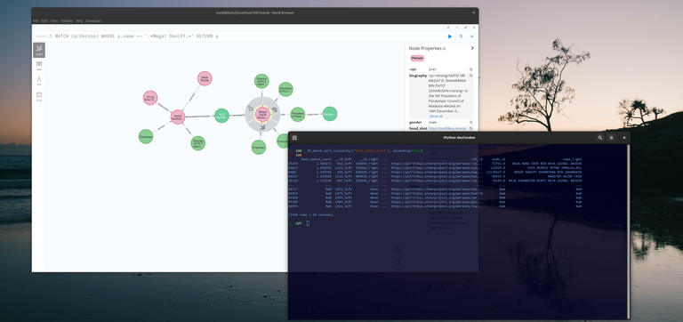Select Chairman node linked to Mohd Nazifud..
The height and width of the screenshot is (322, 683).
coord(146,137)
